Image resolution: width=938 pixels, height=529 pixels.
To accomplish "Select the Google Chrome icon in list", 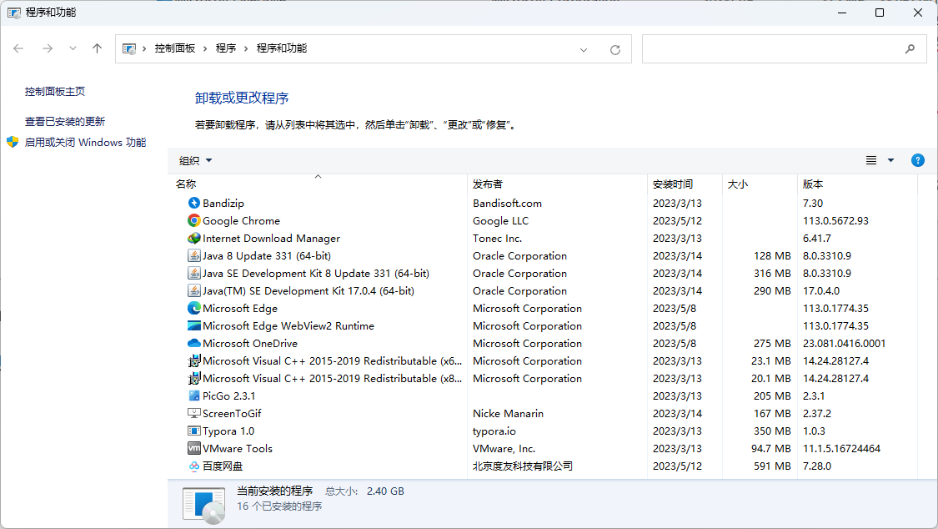I will [x=193, y=220].
